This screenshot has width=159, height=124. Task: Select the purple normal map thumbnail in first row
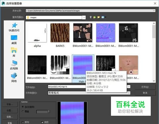(x=106, y=33)
